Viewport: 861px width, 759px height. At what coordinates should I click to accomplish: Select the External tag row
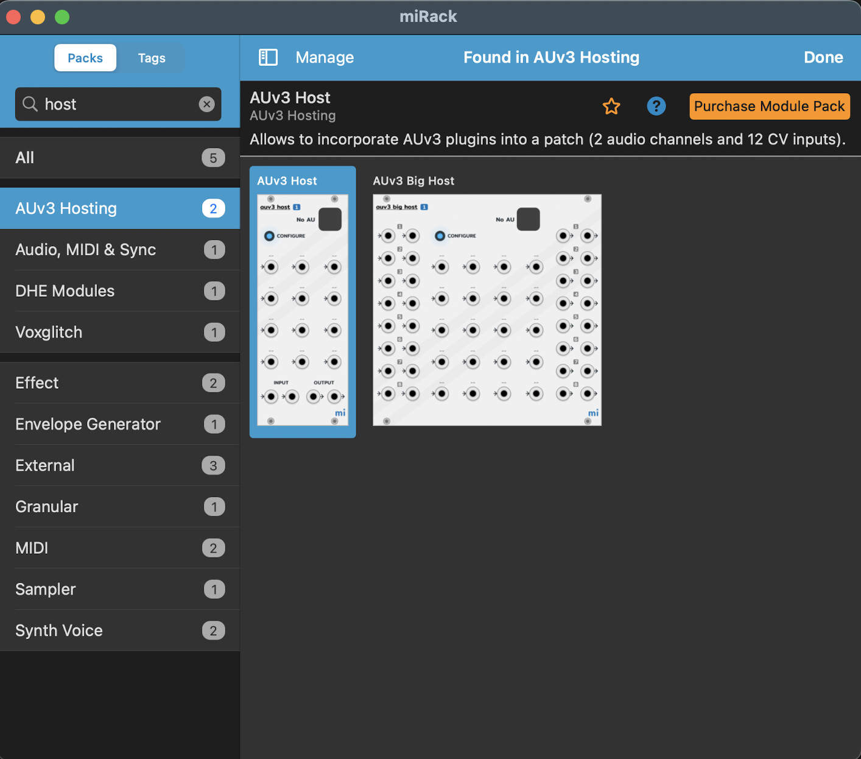(x=120, y=465)
